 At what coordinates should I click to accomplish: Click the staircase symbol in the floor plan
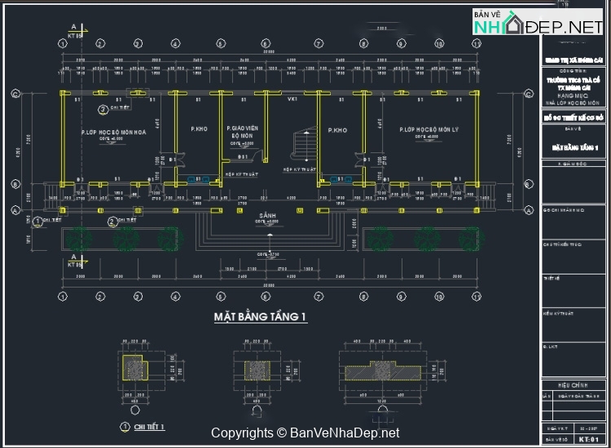(303, 145)
